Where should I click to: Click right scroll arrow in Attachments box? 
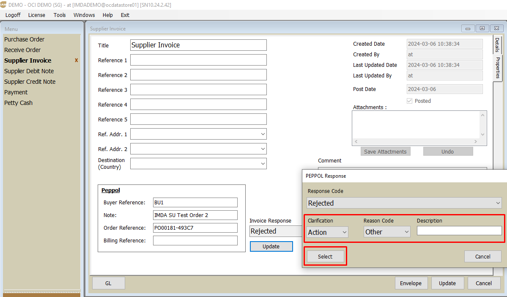pos(476,142)
